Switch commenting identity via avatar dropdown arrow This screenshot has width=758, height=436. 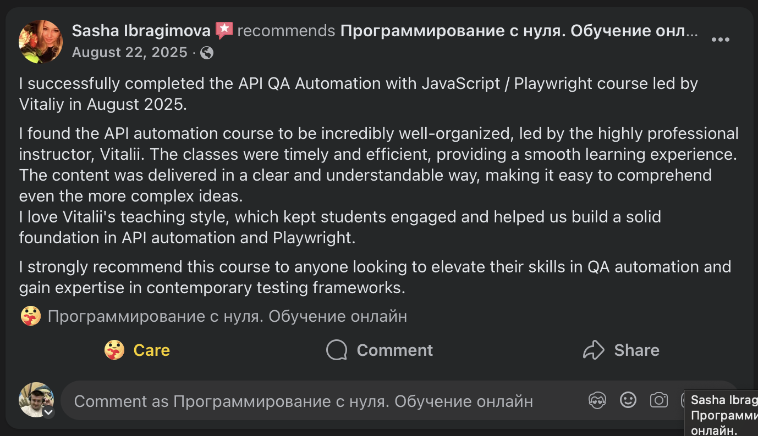(48, 412)
